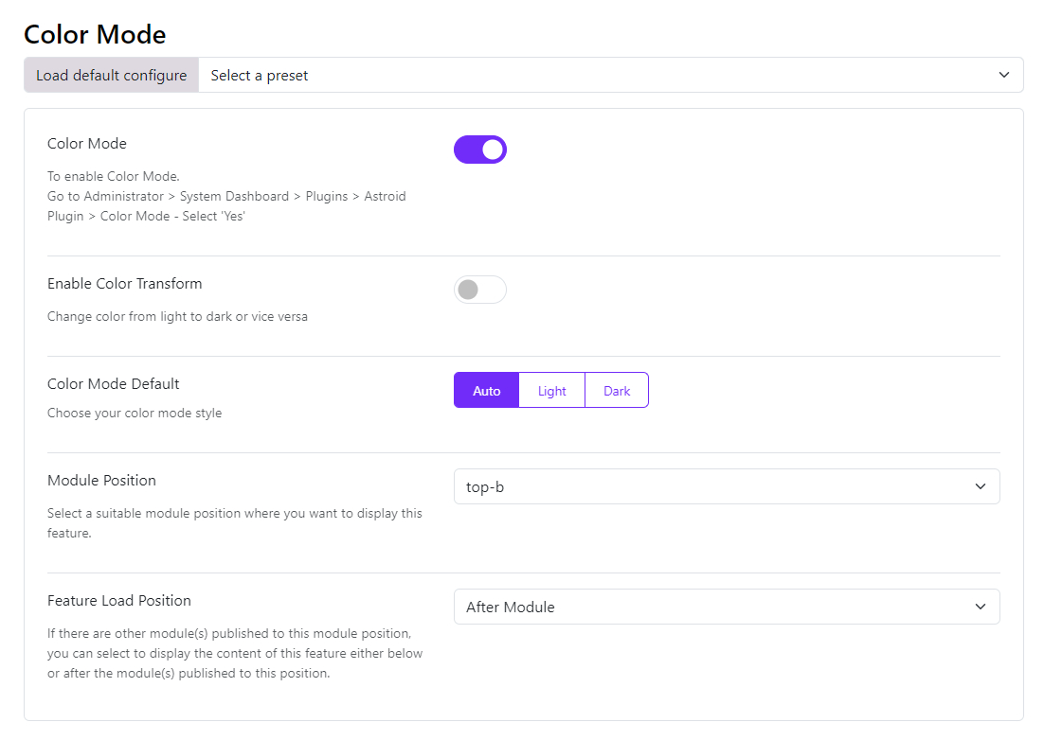Select Auto as color mode default
1044x740 pixels.
[486, 390]
